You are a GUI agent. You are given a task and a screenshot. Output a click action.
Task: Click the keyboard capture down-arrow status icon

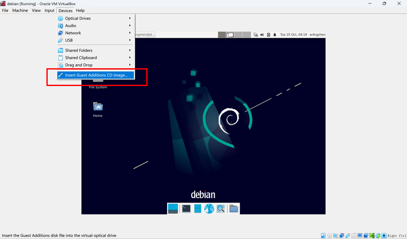tap(384, 236)
